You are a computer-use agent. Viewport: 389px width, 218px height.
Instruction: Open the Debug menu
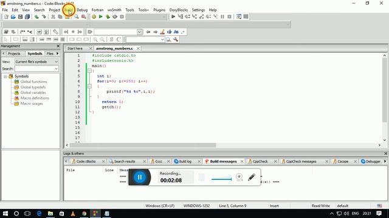(x=82, y=10)
